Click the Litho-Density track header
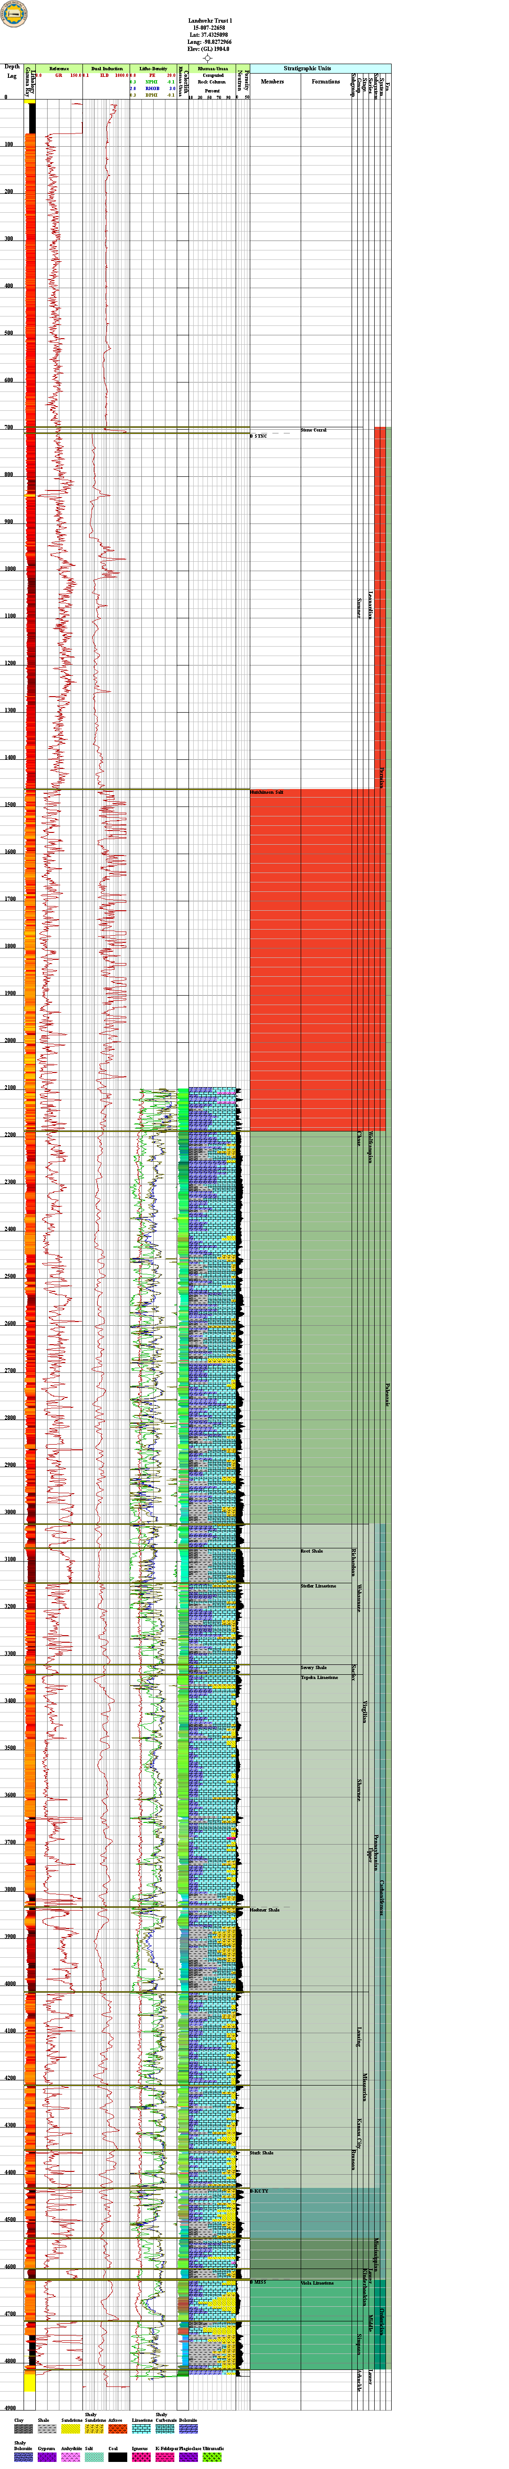Screen dimensions: 509x2469 pos(153,69)
